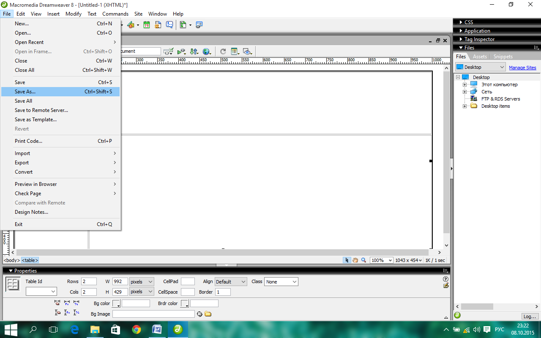Click the Rows input field
541x338 pixels.
[89, 281]
